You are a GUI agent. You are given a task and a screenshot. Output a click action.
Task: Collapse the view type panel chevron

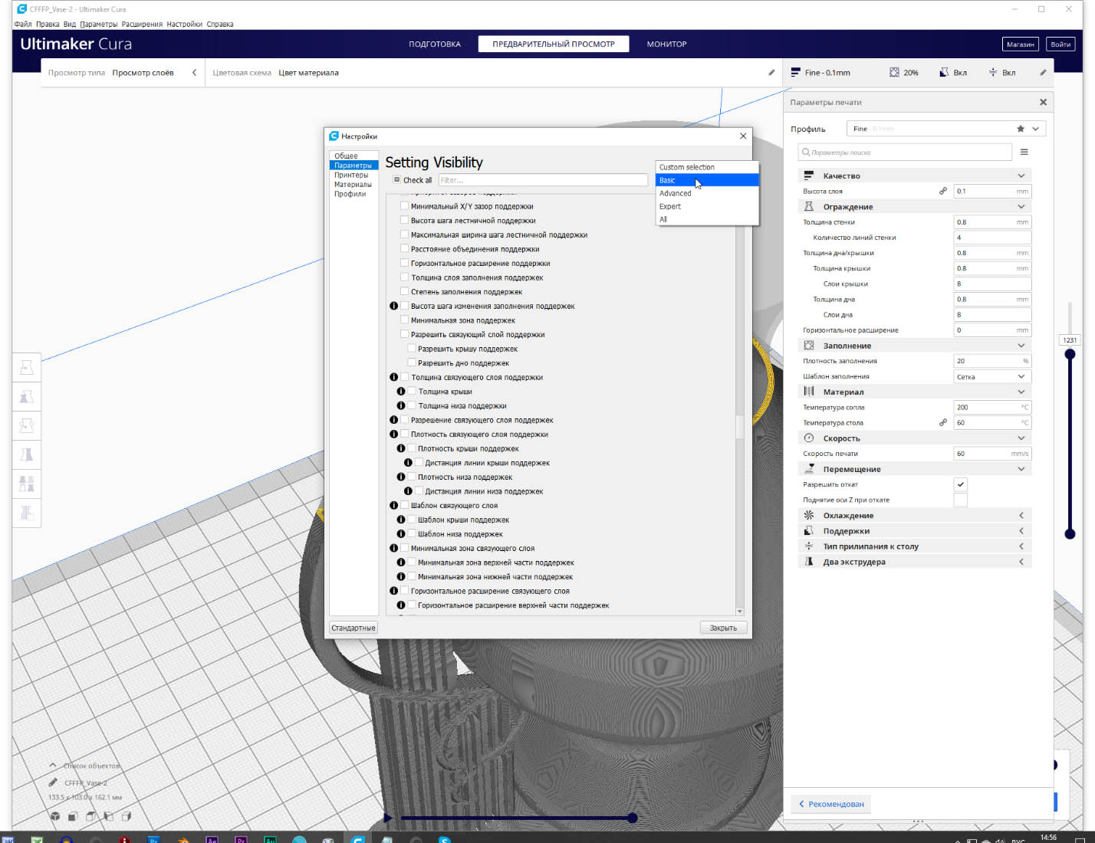point(194,73)
